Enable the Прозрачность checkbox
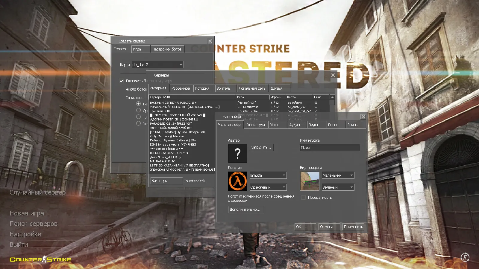479x269 pixels. tap(303, 197)
